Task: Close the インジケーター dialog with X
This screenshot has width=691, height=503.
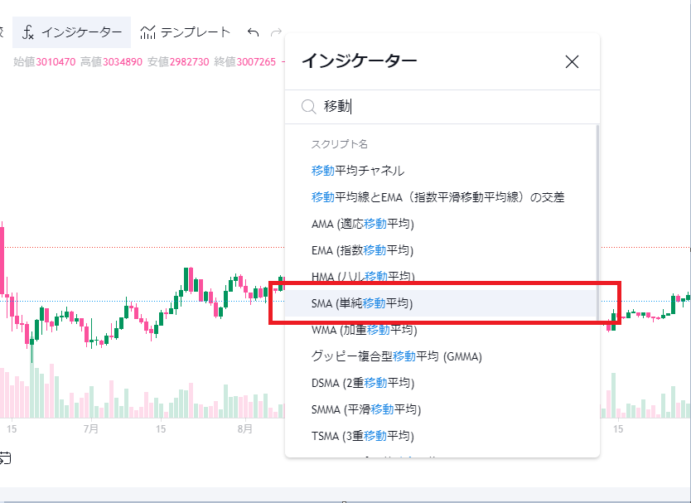Action: (x=572, y=61)
